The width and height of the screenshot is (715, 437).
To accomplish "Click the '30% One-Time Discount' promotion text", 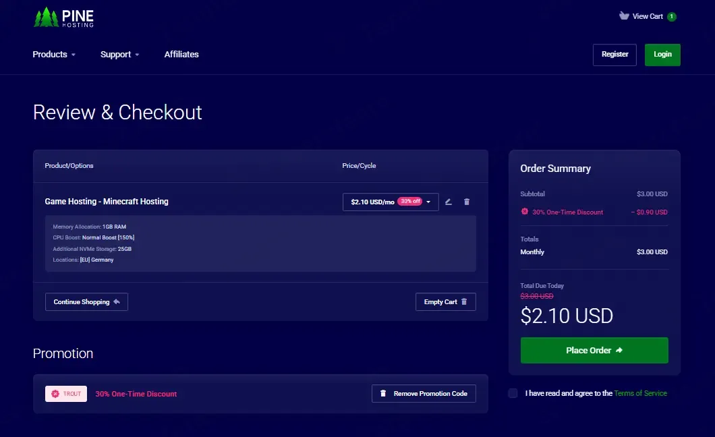I will [136, 394].
